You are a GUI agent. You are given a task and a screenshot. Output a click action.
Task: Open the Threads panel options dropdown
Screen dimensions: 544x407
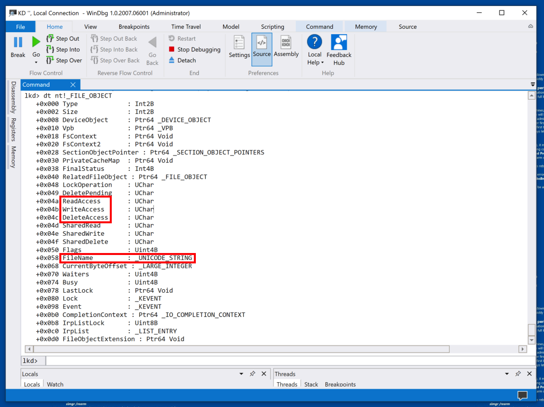(506, 374)
